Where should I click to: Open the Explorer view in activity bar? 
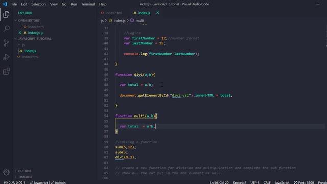(6, 15)
